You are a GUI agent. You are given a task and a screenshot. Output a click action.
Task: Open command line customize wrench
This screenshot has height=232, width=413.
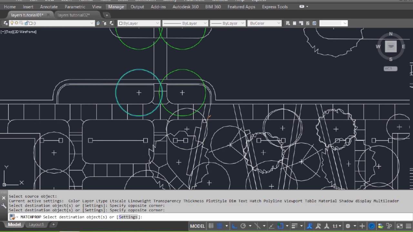pyautogui.click(x=4, y=206)
